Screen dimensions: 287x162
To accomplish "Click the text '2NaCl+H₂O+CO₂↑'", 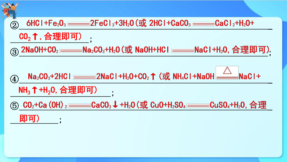I will (x=126, y=76).
